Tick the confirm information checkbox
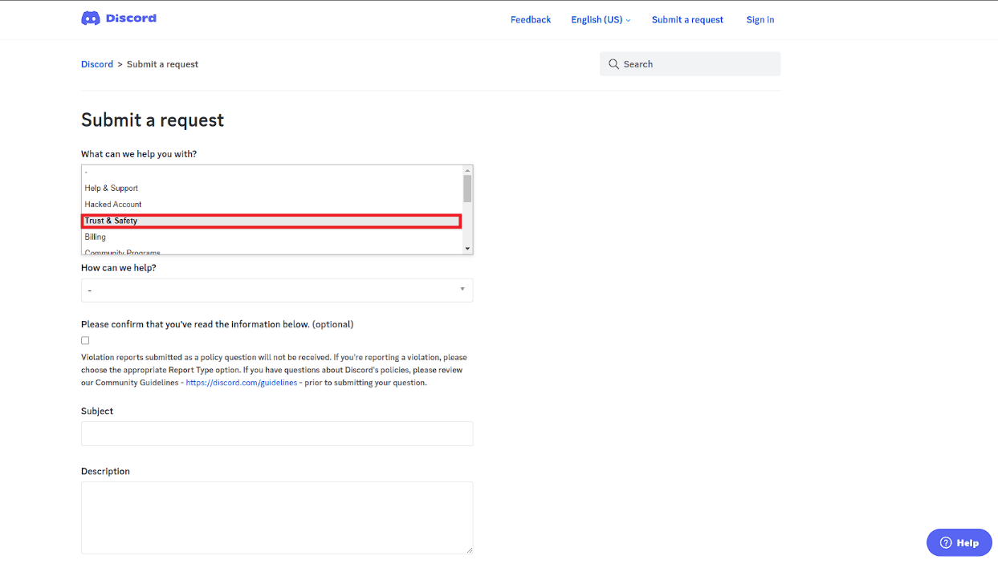 click(x=85, y=341)
